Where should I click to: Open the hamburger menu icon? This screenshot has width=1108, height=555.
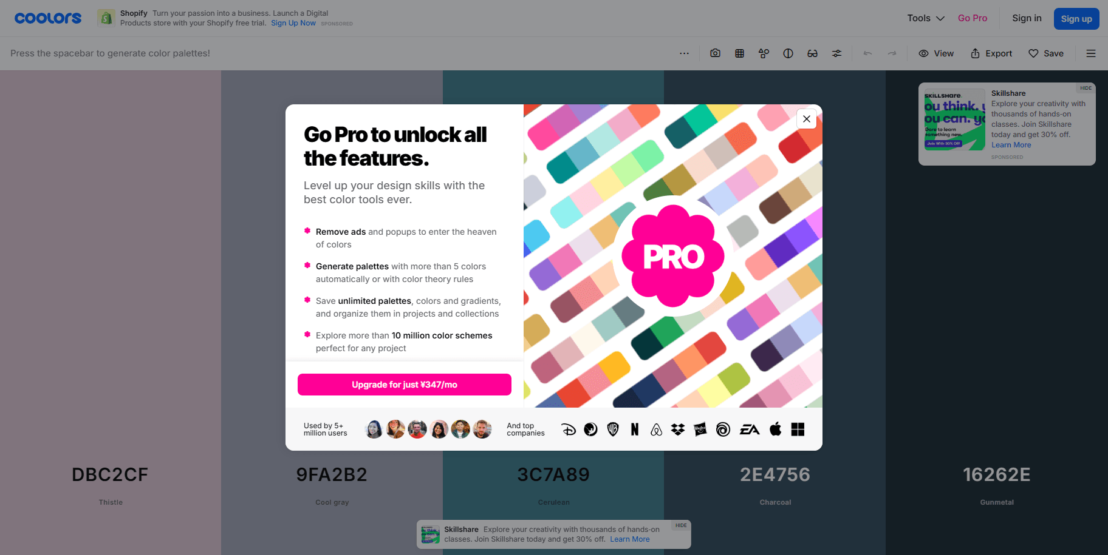point(1091,53)
